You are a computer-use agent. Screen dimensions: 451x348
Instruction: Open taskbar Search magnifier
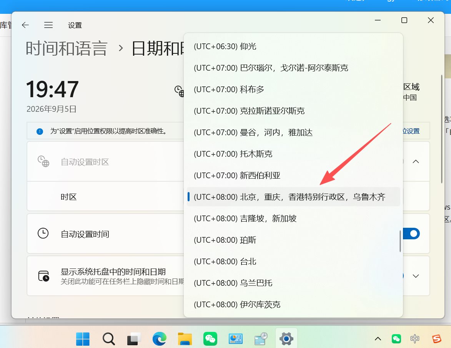(x=109, y=339)
